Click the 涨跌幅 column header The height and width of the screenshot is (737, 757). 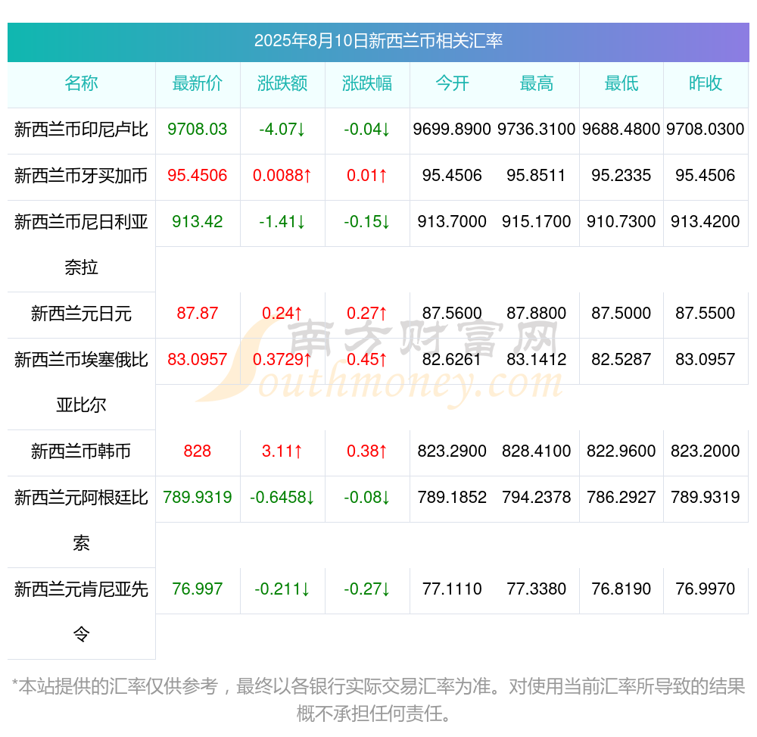tap(367, 83)
